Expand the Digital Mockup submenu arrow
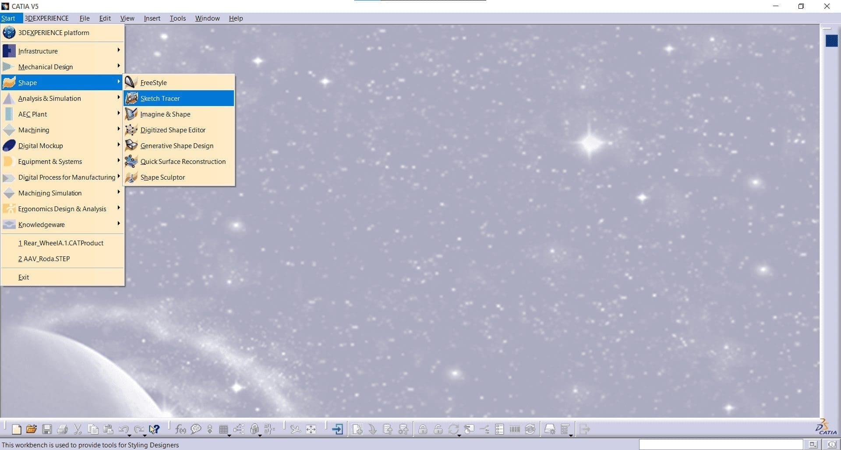The width and height of the screenshot is (841, 450). (119, 145)
